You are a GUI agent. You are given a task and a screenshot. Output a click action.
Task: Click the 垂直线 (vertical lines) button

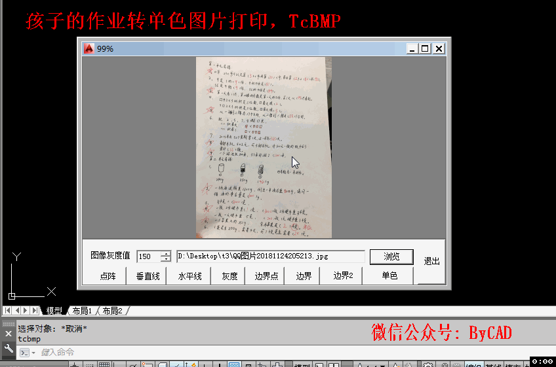coord(148,276)
